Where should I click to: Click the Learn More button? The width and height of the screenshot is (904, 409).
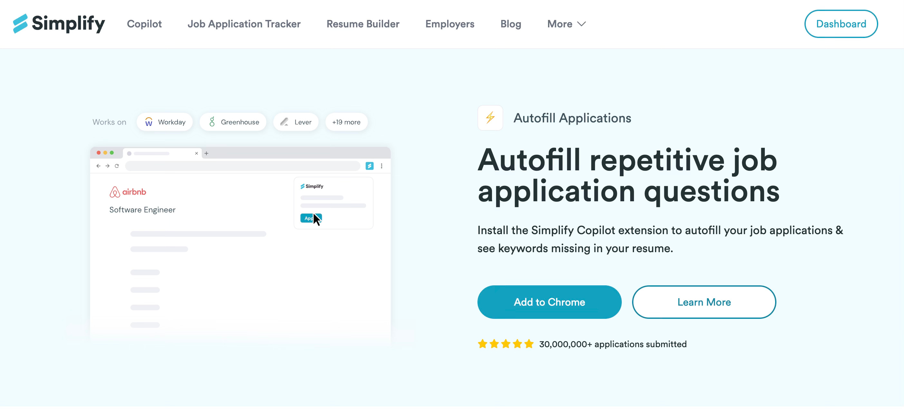(x=704, y=302)
